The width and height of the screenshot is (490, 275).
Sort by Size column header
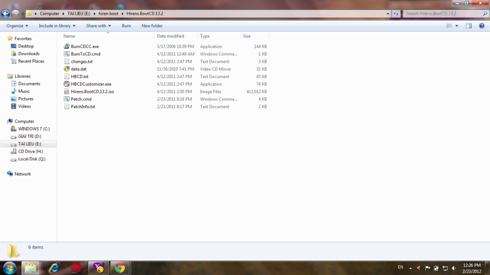pyautogui.click(x=247, y=36)
